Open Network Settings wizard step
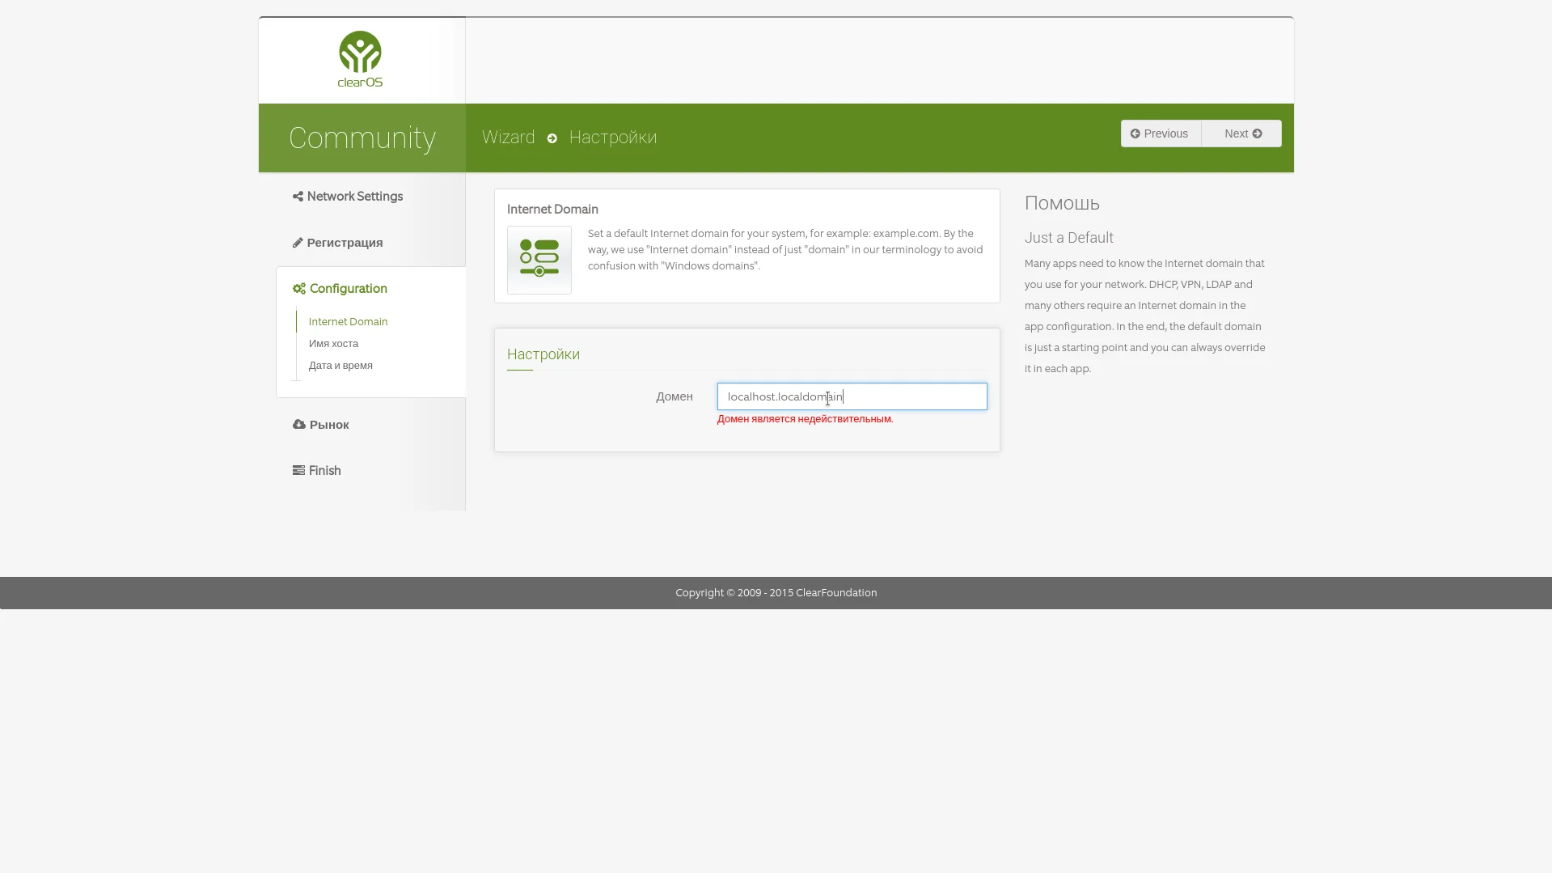 348,197
